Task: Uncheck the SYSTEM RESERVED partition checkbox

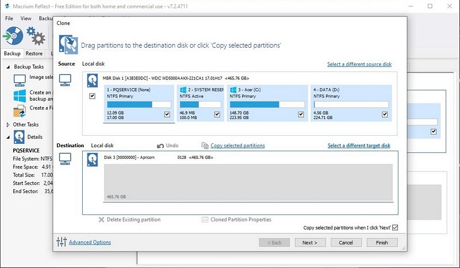Action: [217, 114]
